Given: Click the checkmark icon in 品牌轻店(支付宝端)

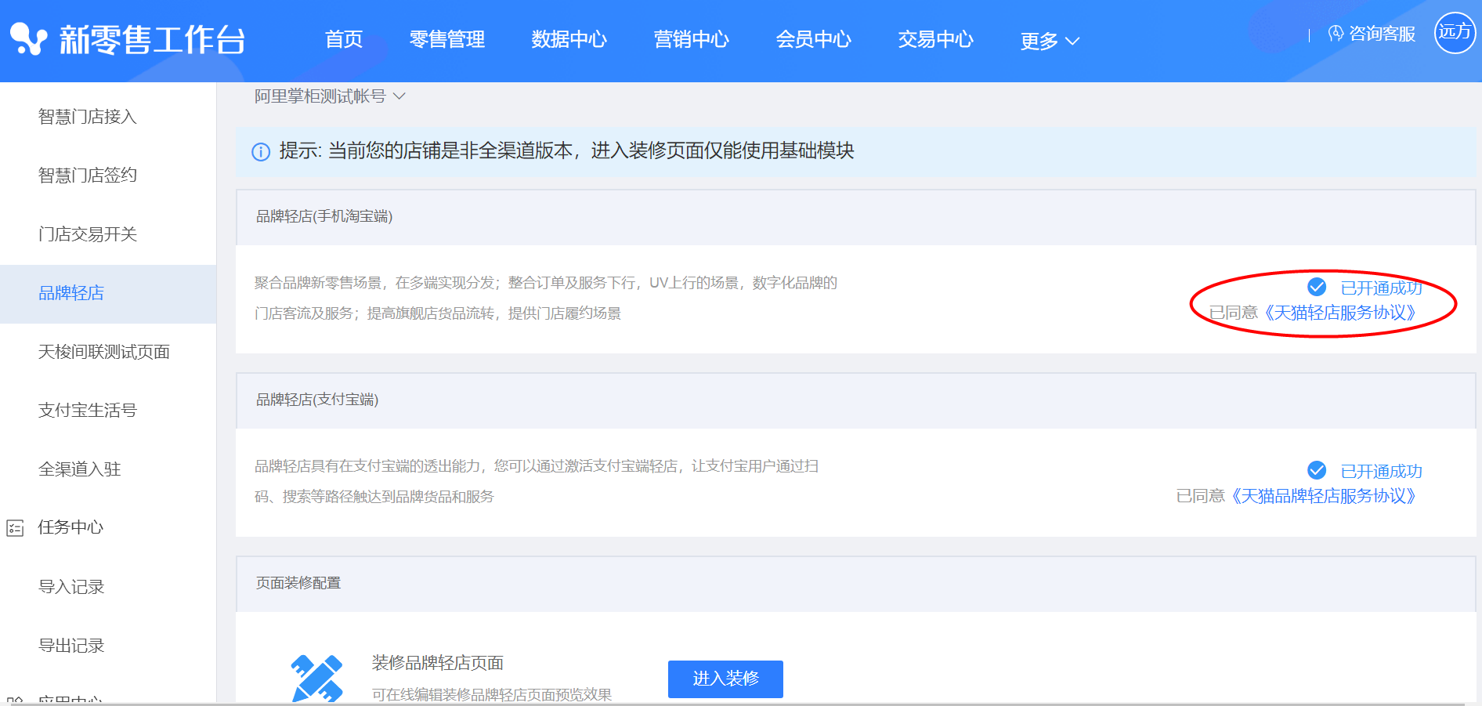Looking at the screenshot, I should coord(1317,470).
